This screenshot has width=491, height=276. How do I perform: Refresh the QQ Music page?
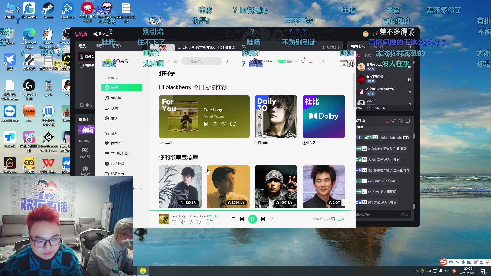pyautogui.click(x=176, y=61)
